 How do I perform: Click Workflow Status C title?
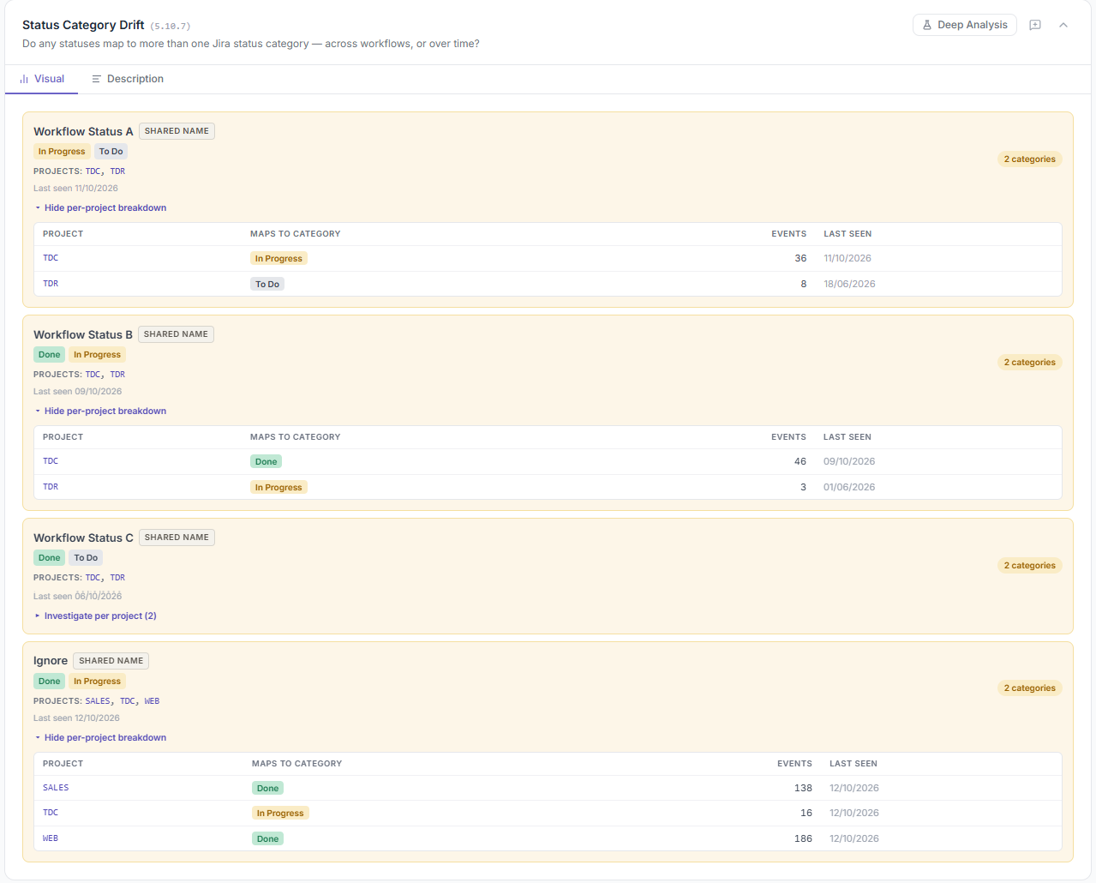[83, 538]
